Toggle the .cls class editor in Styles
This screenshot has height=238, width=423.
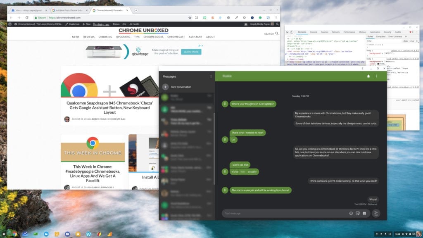[412, 40]
